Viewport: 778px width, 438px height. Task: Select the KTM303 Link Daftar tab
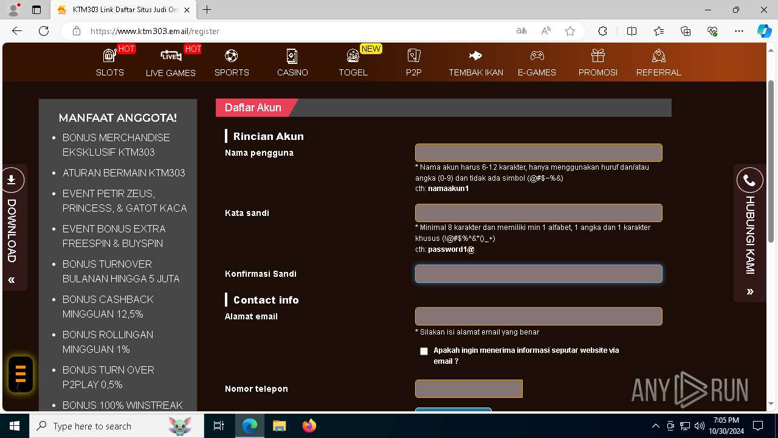(x=123, y=10)
